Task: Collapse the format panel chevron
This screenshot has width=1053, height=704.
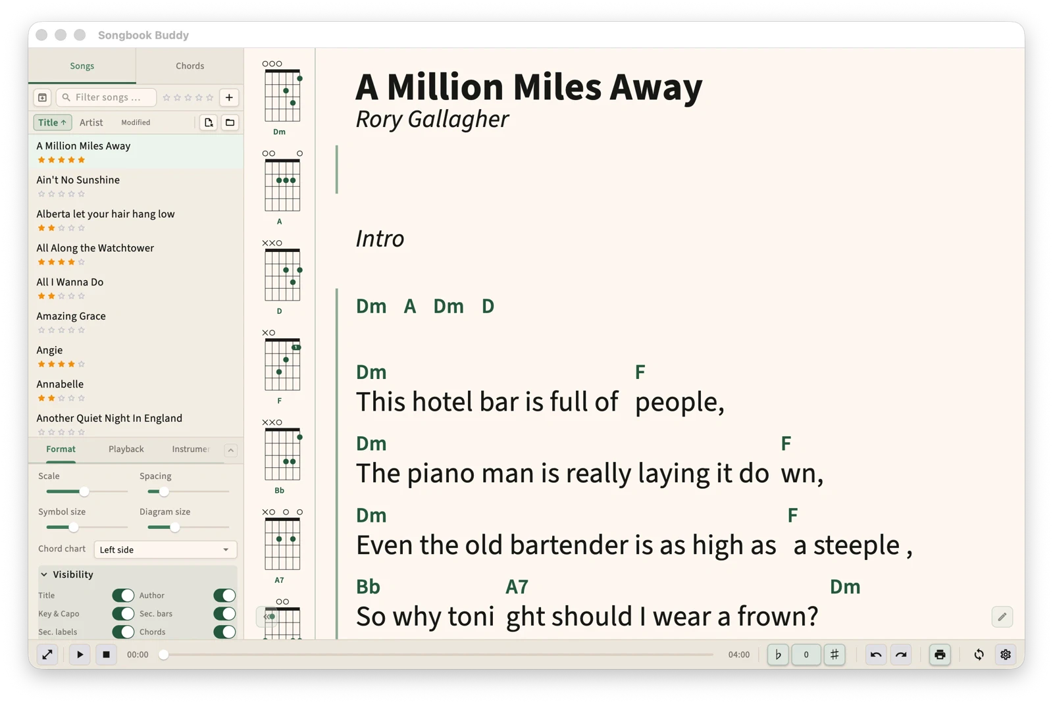Action: [x=230, y=450]
